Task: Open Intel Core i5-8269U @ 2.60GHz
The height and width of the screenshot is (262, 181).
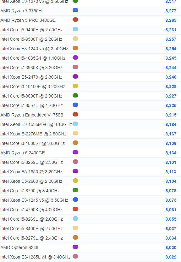Action: tap(32, 219)
